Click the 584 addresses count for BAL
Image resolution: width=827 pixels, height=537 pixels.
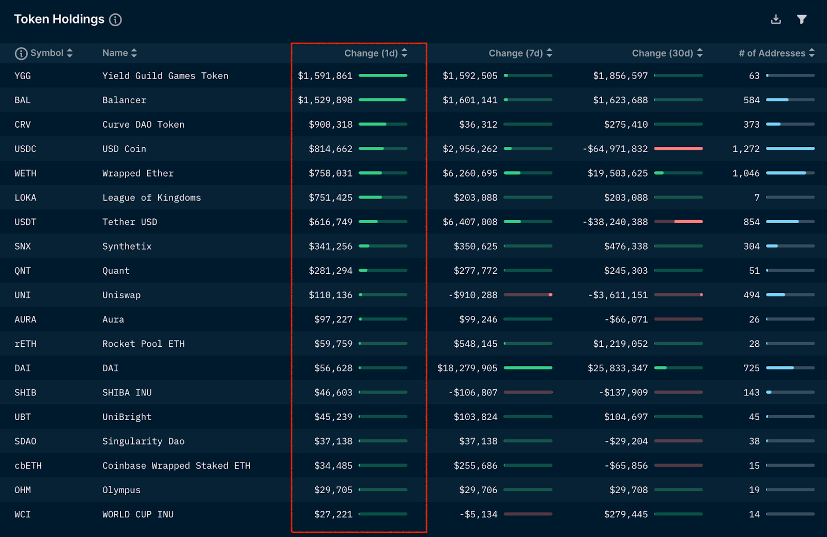(x=752, y=100)
